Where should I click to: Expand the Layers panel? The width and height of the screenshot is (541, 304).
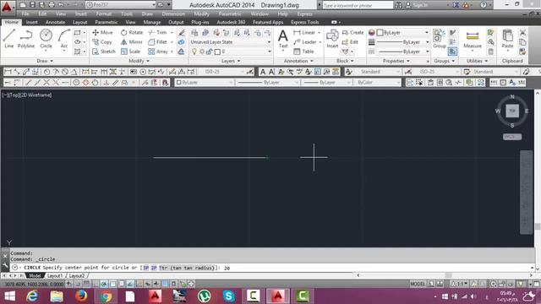[231, 61]
